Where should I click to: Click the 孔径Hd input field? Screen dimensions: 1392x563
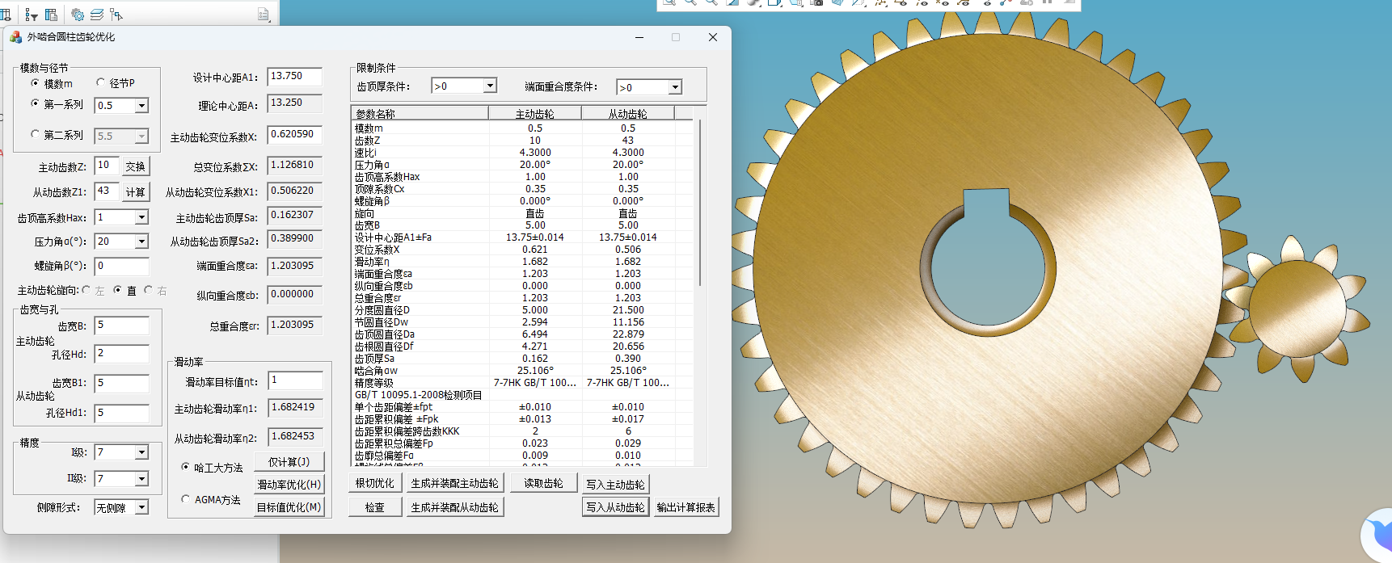click(x=122, y=354)
